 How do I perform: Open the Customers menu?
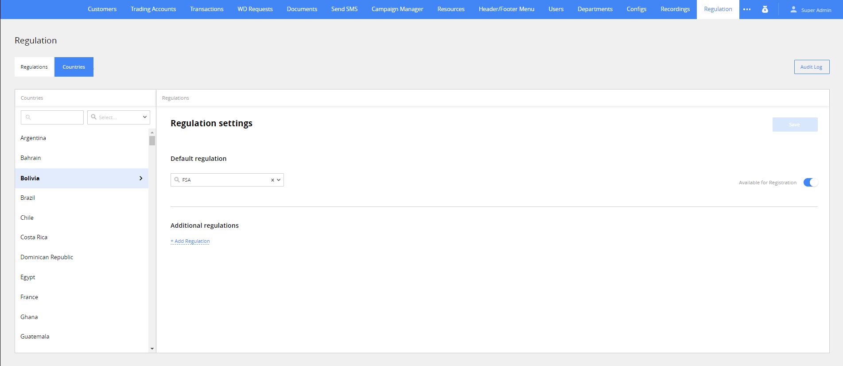(x=102, y=9)
